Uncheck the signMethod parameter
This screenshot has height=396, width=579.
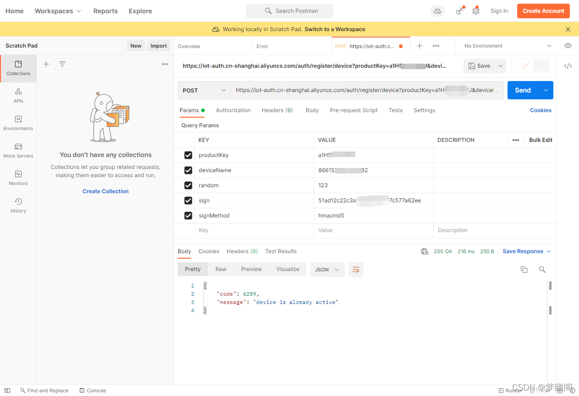[x=188, y=216]
